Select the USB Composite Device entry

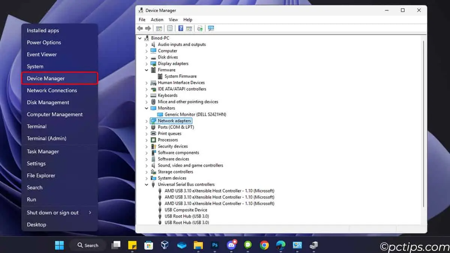pyautogui.click(x=186, y=210)
